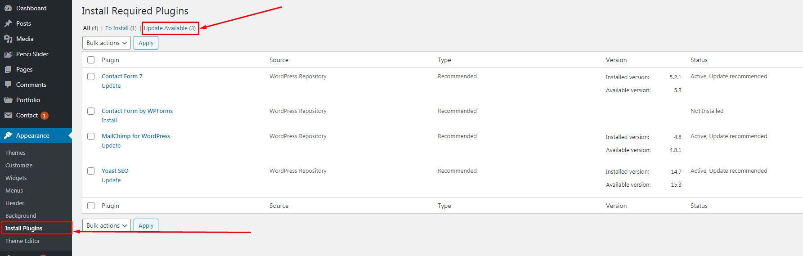The height and width of the screenshot is (256, 803).
Task: Click Install under Contact Form by WPForms
Action: click(x=109, y=120)
